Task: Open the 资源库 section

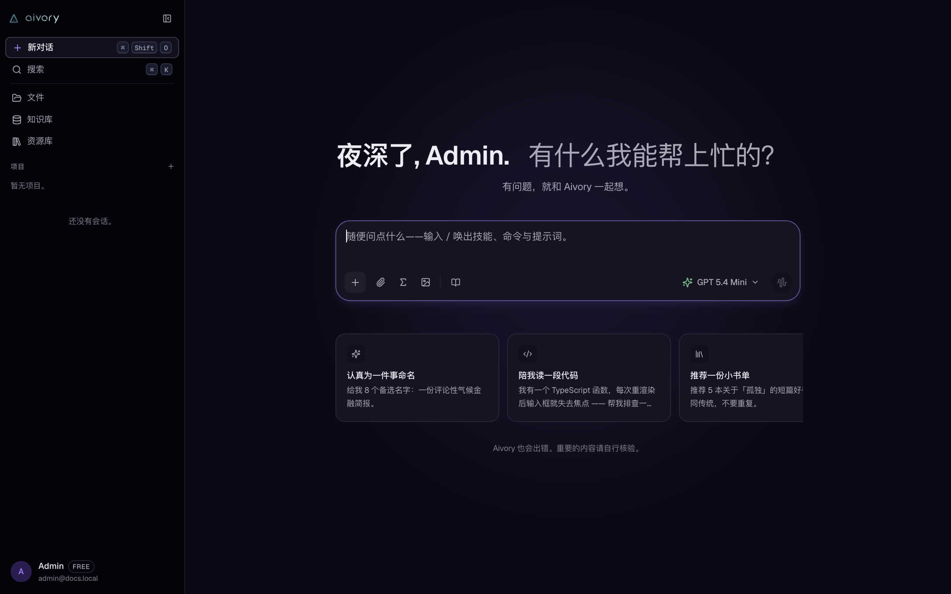Action: tap(92, 141)
